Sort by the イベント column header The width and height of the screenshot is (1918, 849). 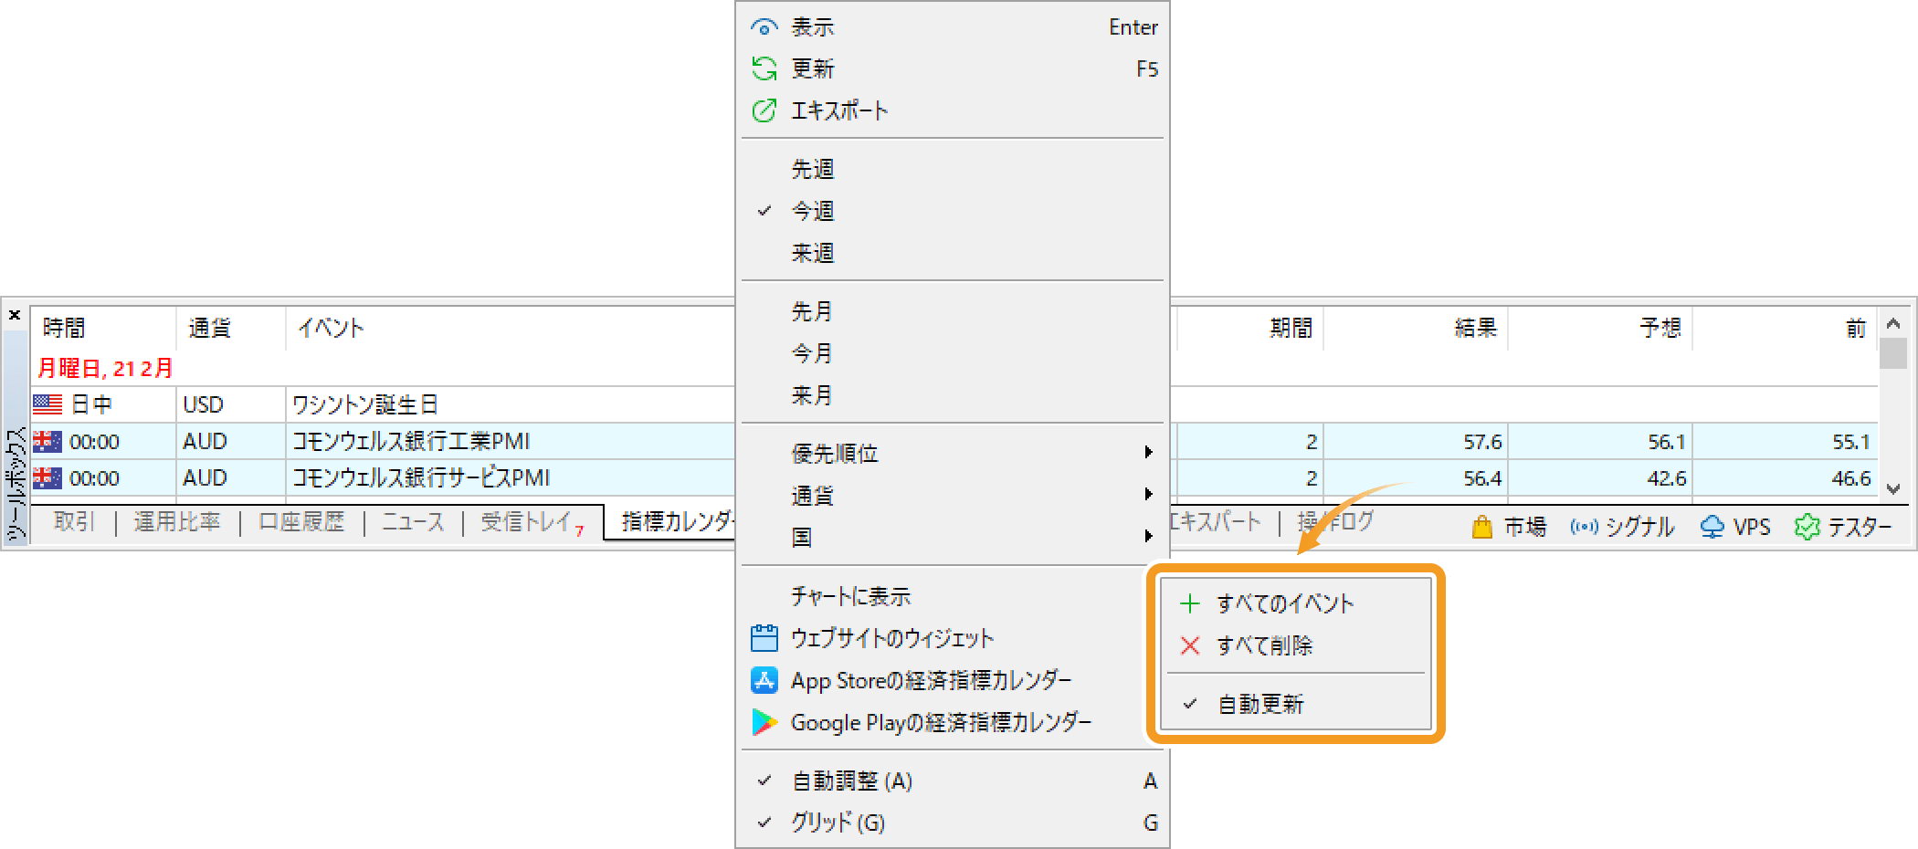[x=511, y=328]
